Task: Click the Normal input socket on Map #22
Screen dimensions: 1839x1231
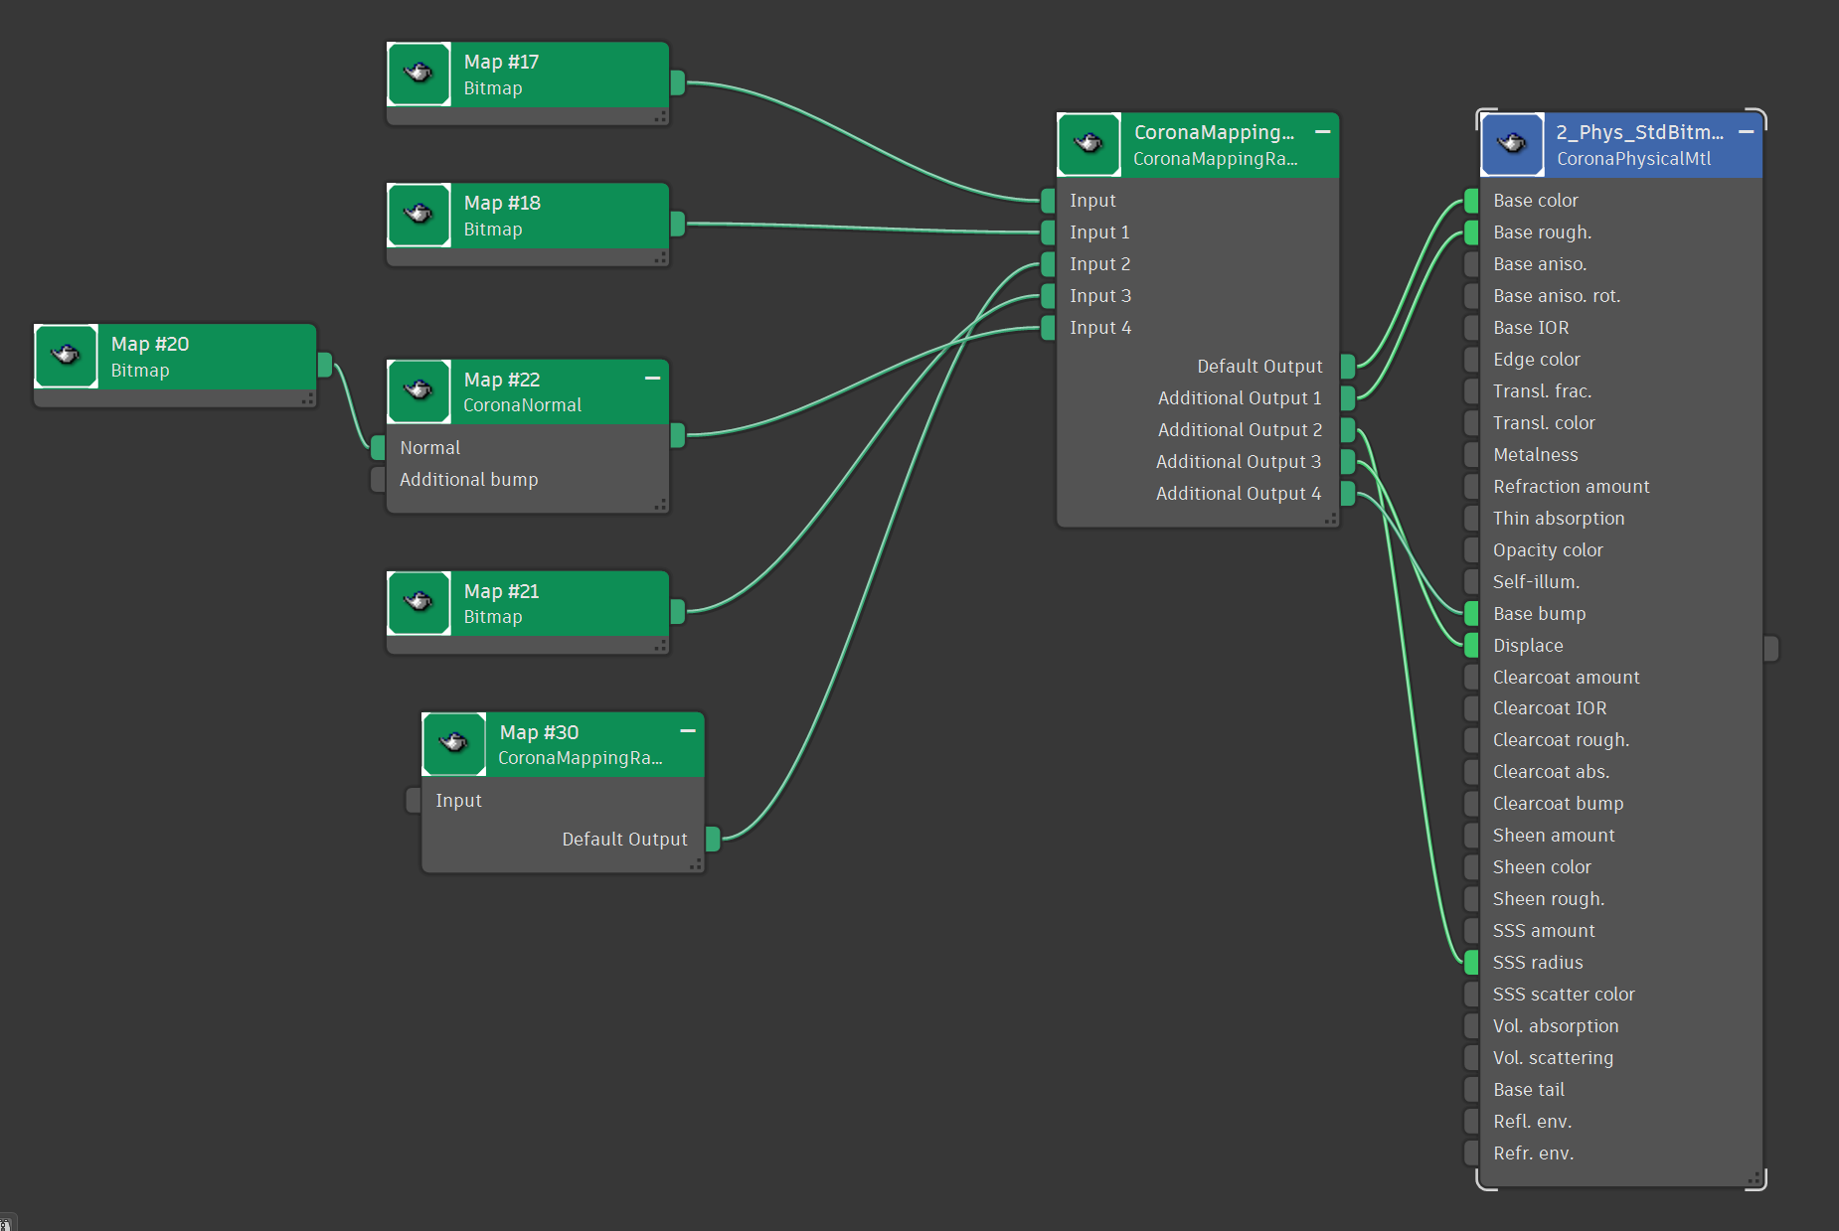Action: pyautogui.click(x=378, y=447)
